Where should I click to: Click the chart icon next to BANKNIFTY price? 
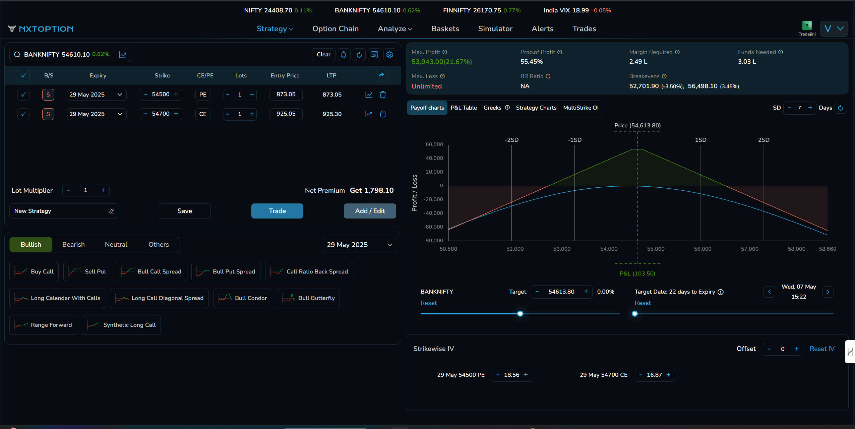coord(122,55)
